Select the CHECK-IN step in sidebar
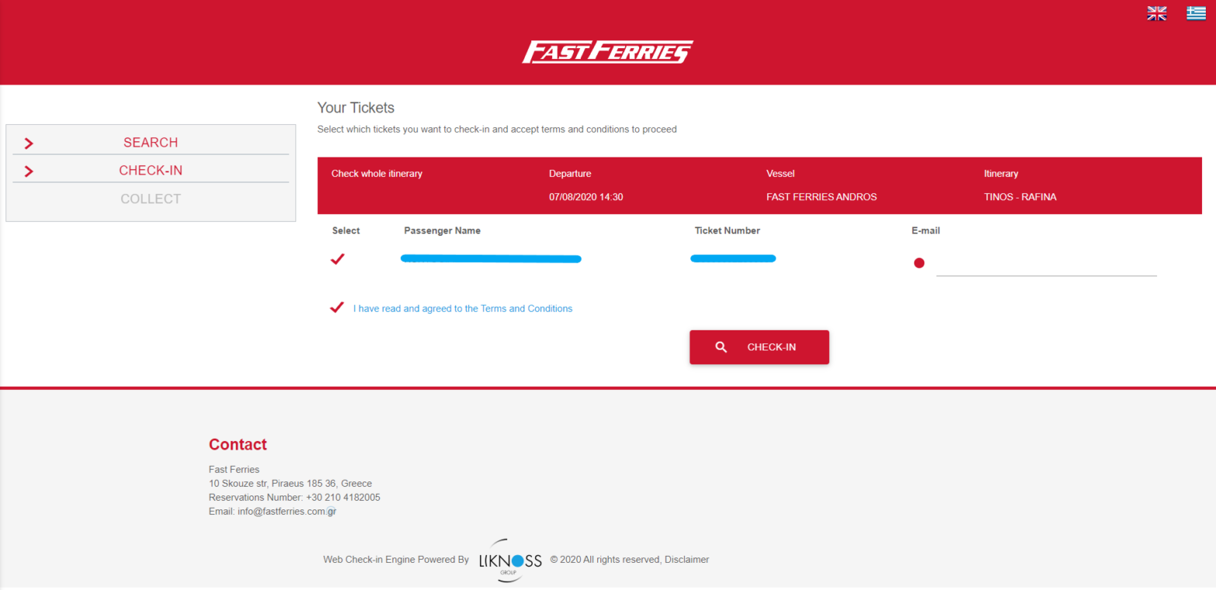 point(150,170)
